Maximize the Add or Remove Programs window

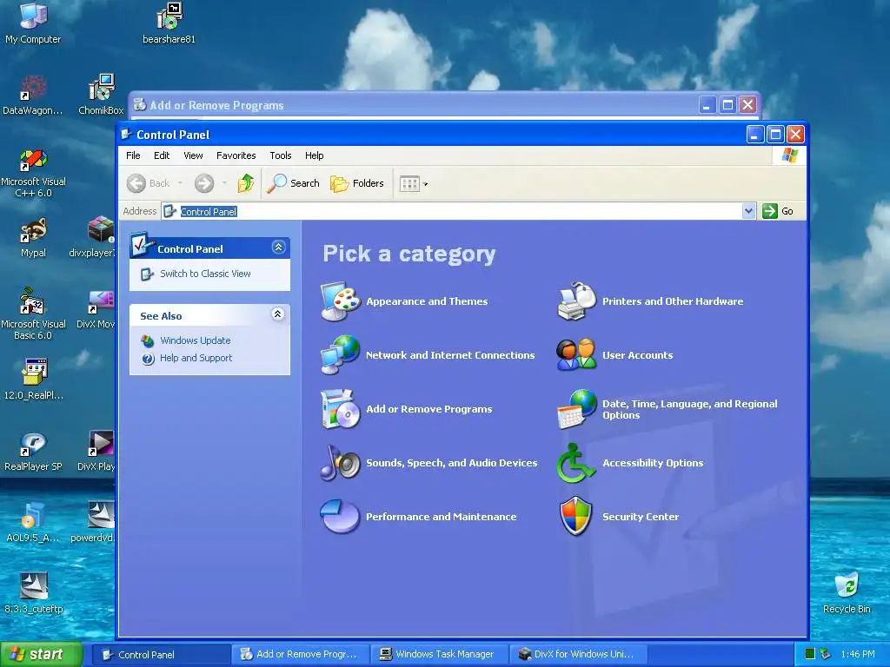coord(727,105)
